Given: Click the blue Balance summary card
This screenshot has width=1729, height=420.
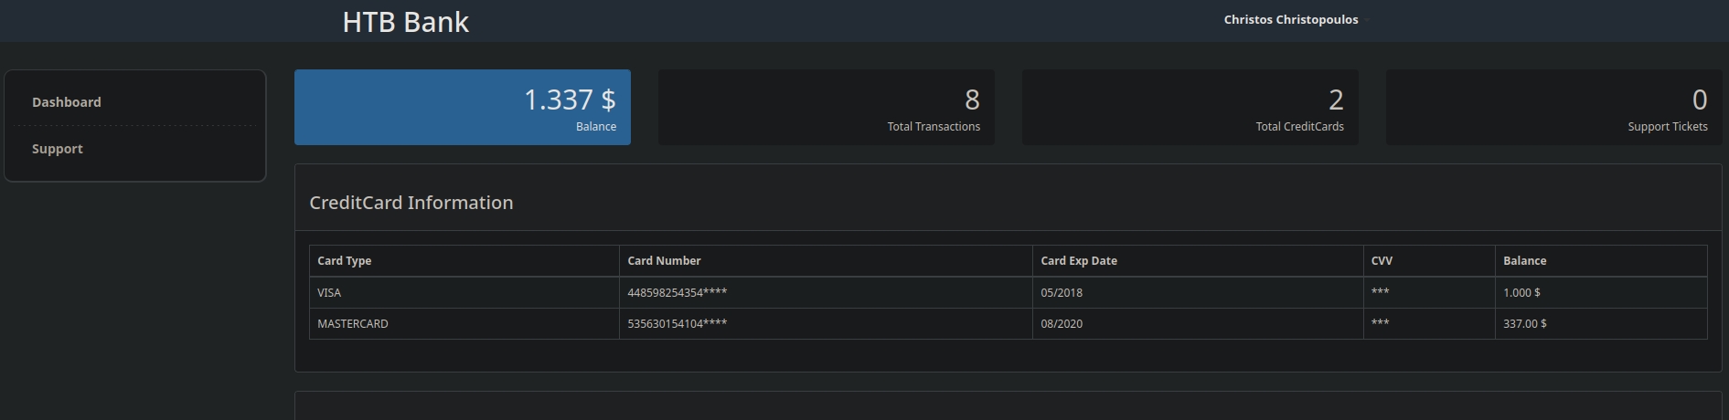Looking at the screenshot, I should coord(462,107).
